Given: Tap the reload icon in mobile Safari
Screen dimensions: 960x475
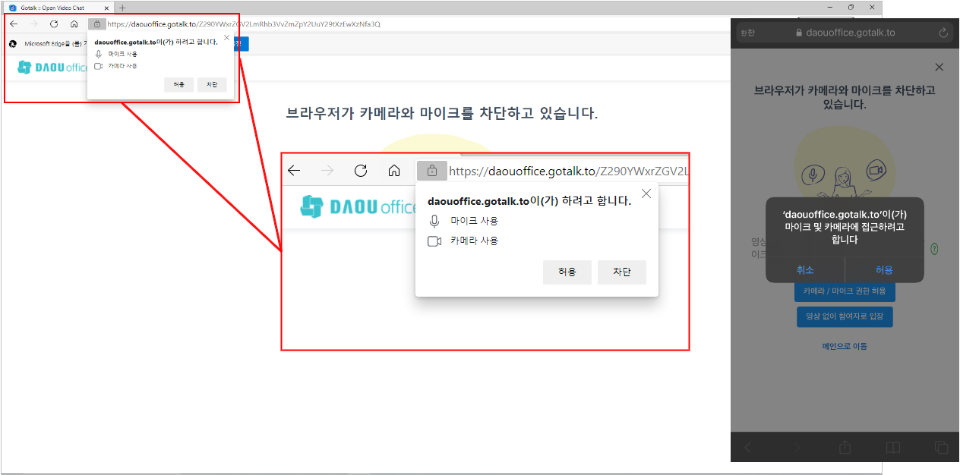Looking at the screenshot, I should point(944,33).
